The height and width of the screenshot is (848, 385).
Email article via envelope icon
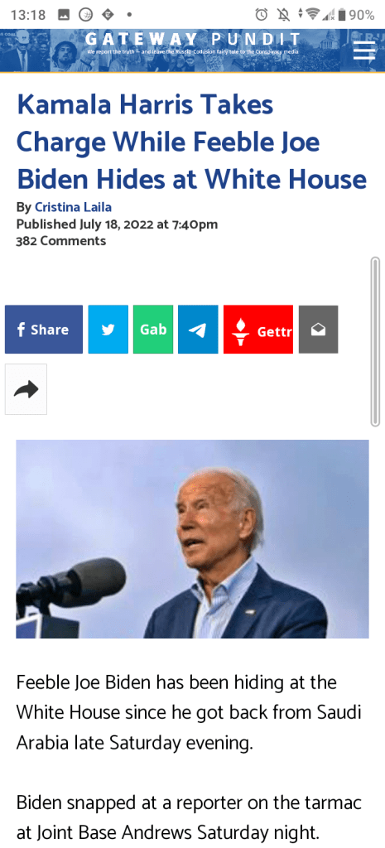click(319, 330)
